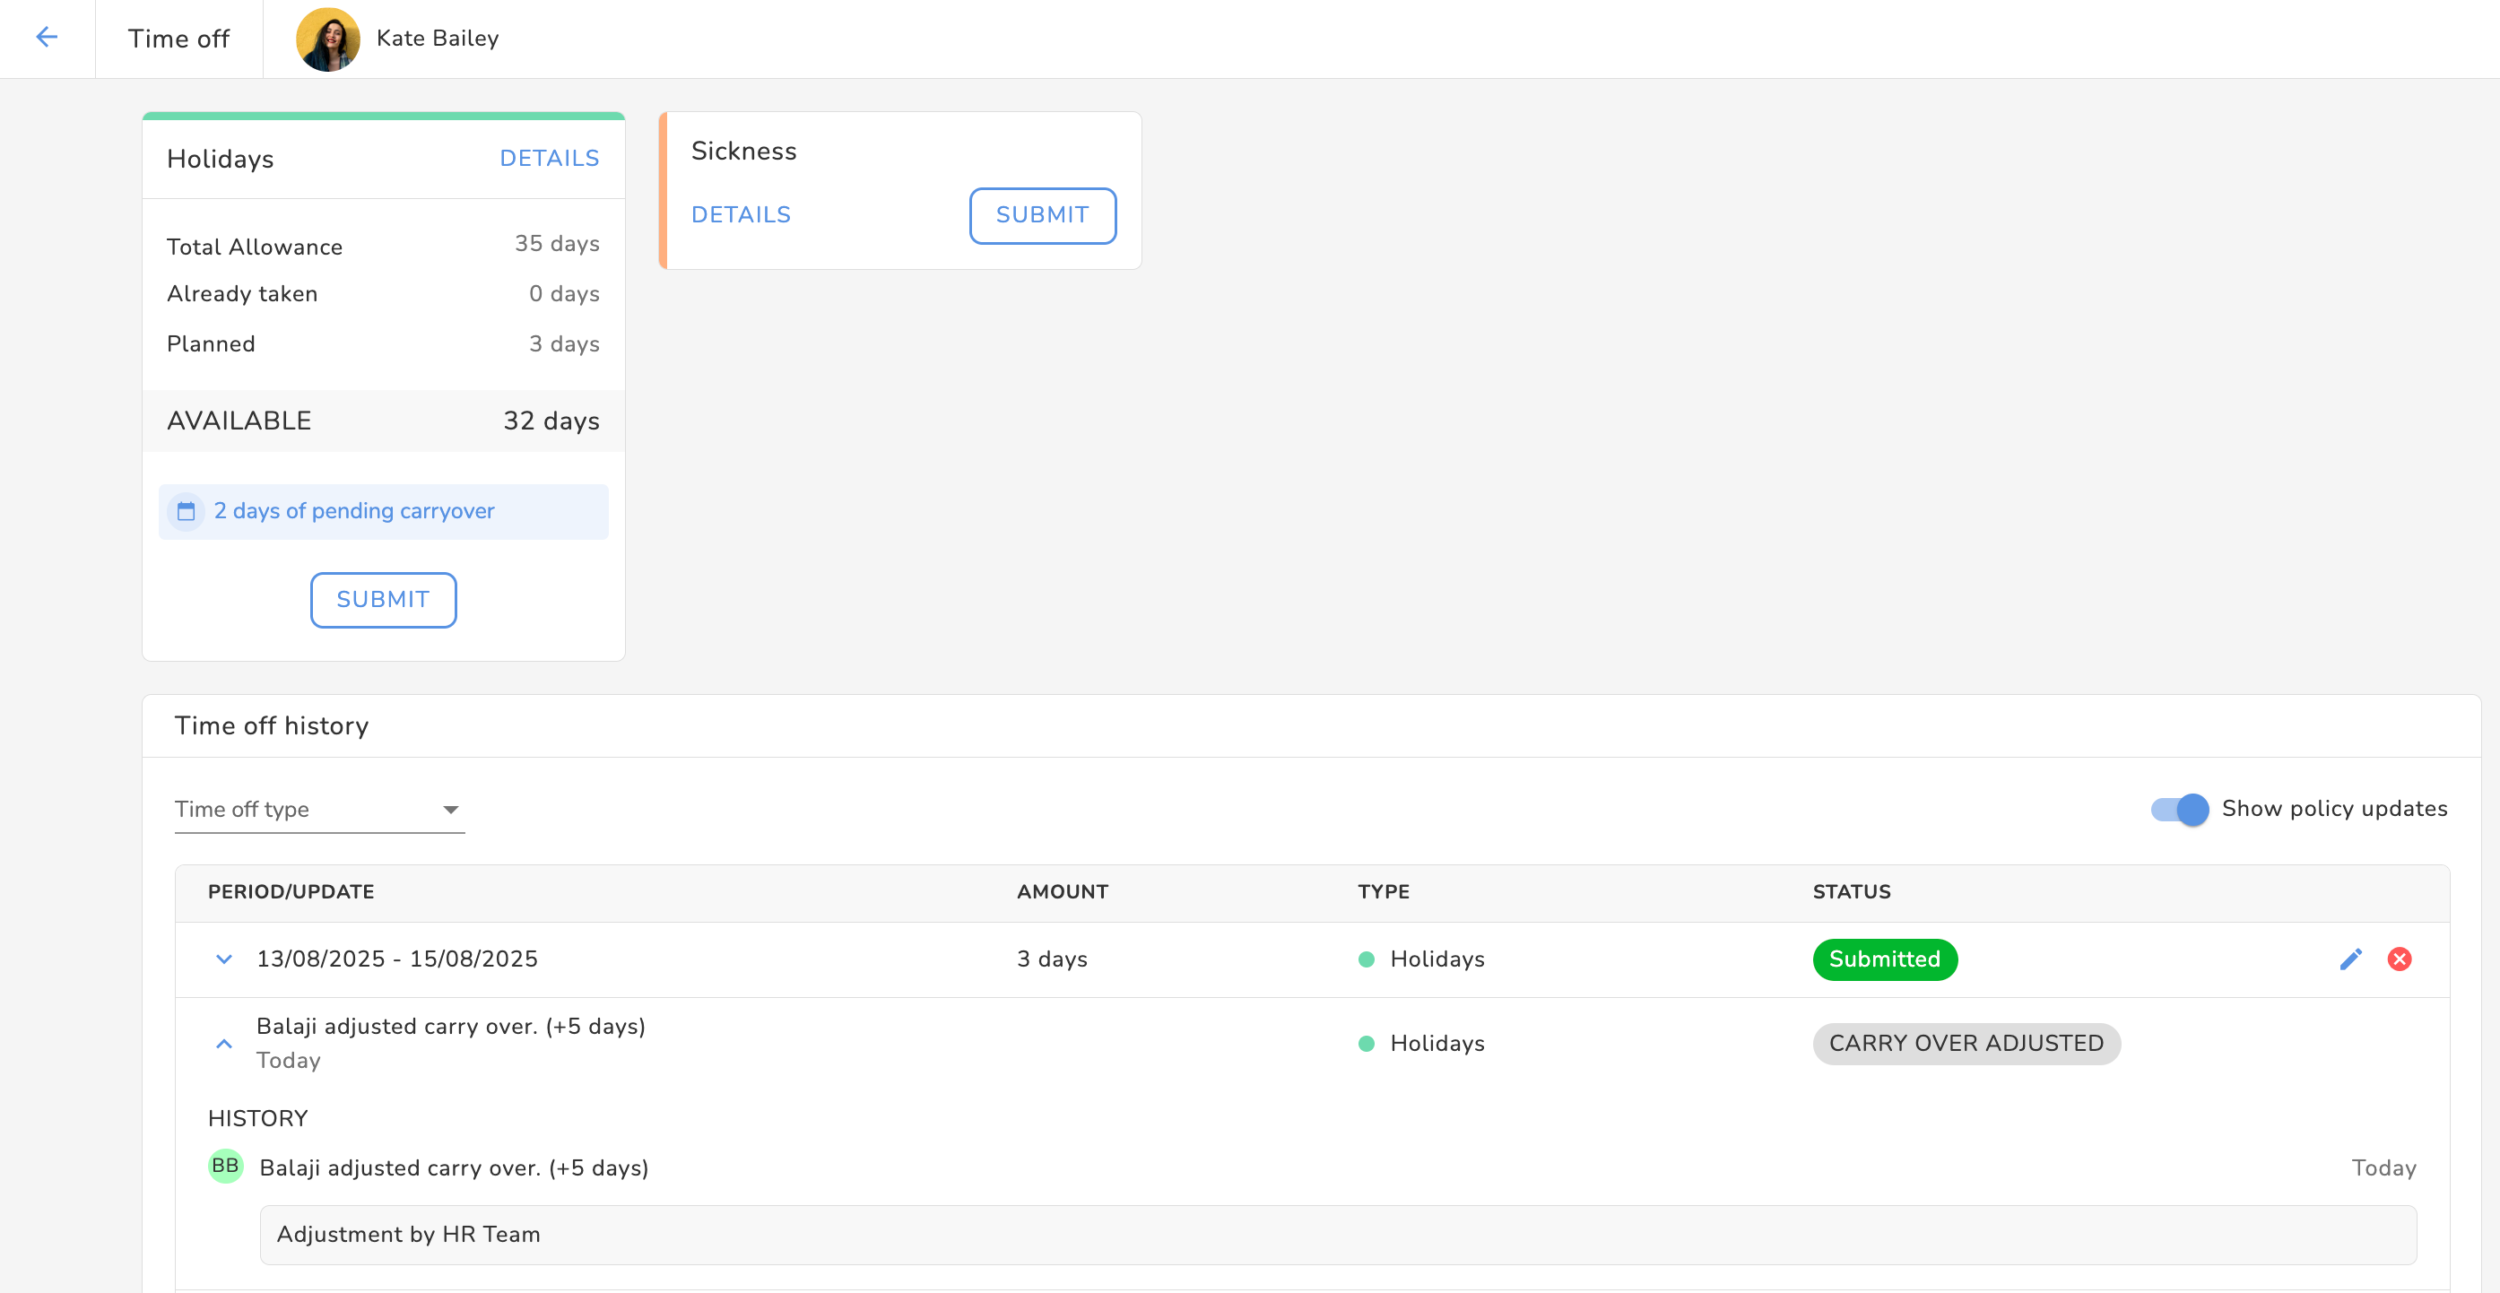Click Kate Bailey's profile avatar
Image resolution: width=2500 pixels, height=1293 pixels.
pos(328,39)
